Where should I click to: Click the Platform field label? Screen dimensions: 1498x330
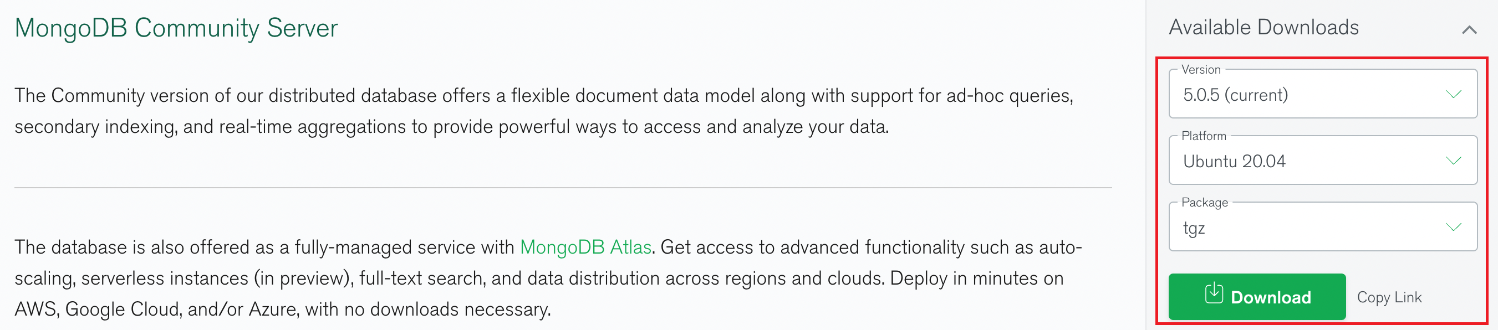coord(1203,136)
